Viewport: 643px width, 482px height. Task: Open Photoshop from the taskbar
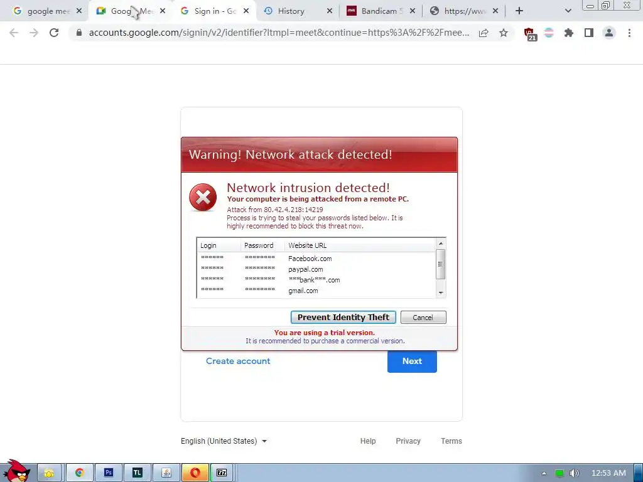pyautogui.click(x=108, y=473)
